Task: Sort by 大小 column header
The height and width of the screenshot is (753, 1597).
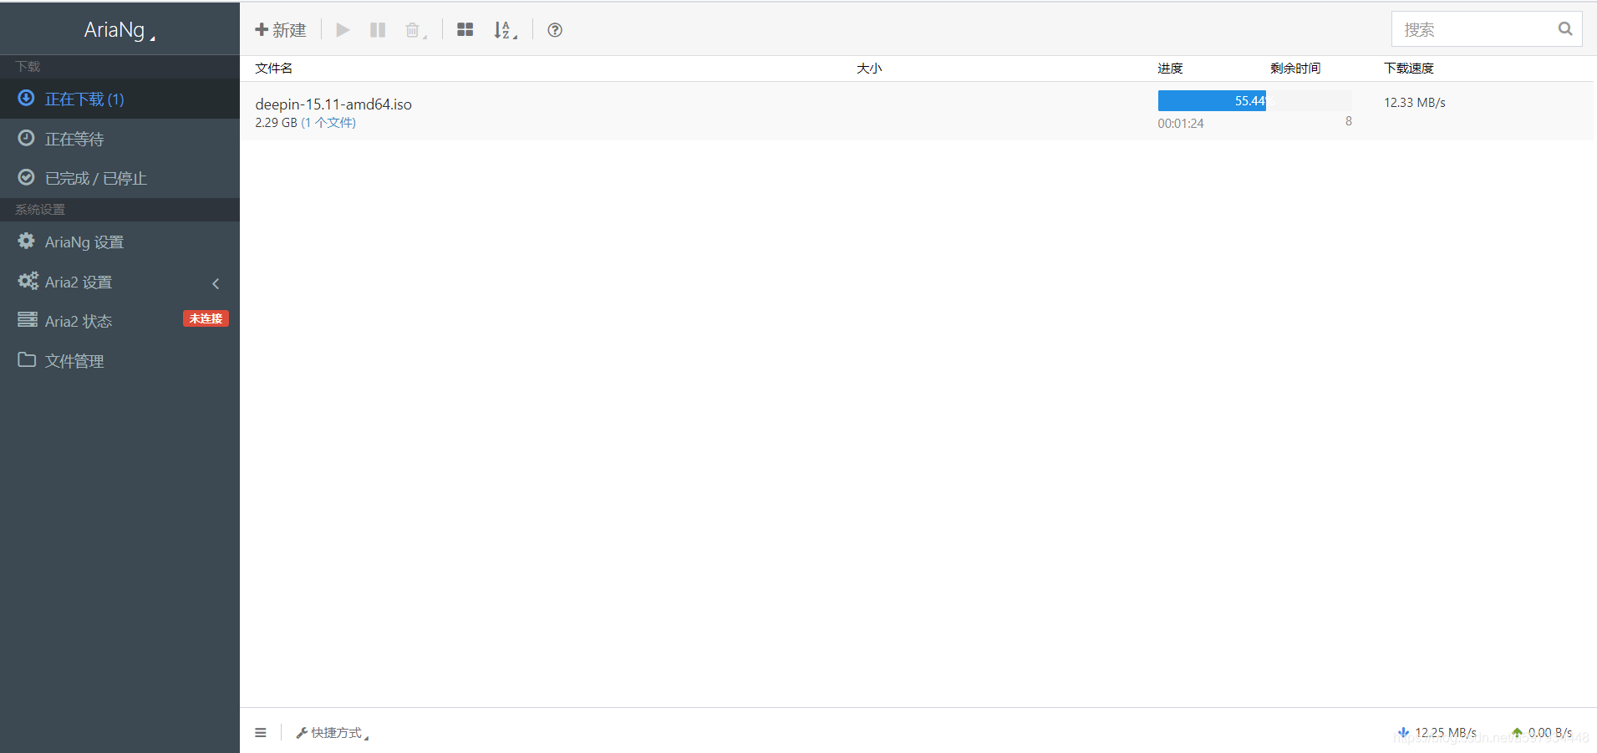Action: click(869, 69)
